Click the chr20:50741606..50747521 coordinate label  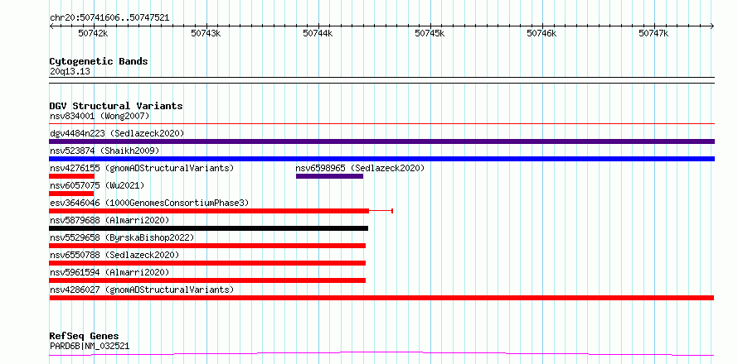pyautogui.click(x=109, y=18)
